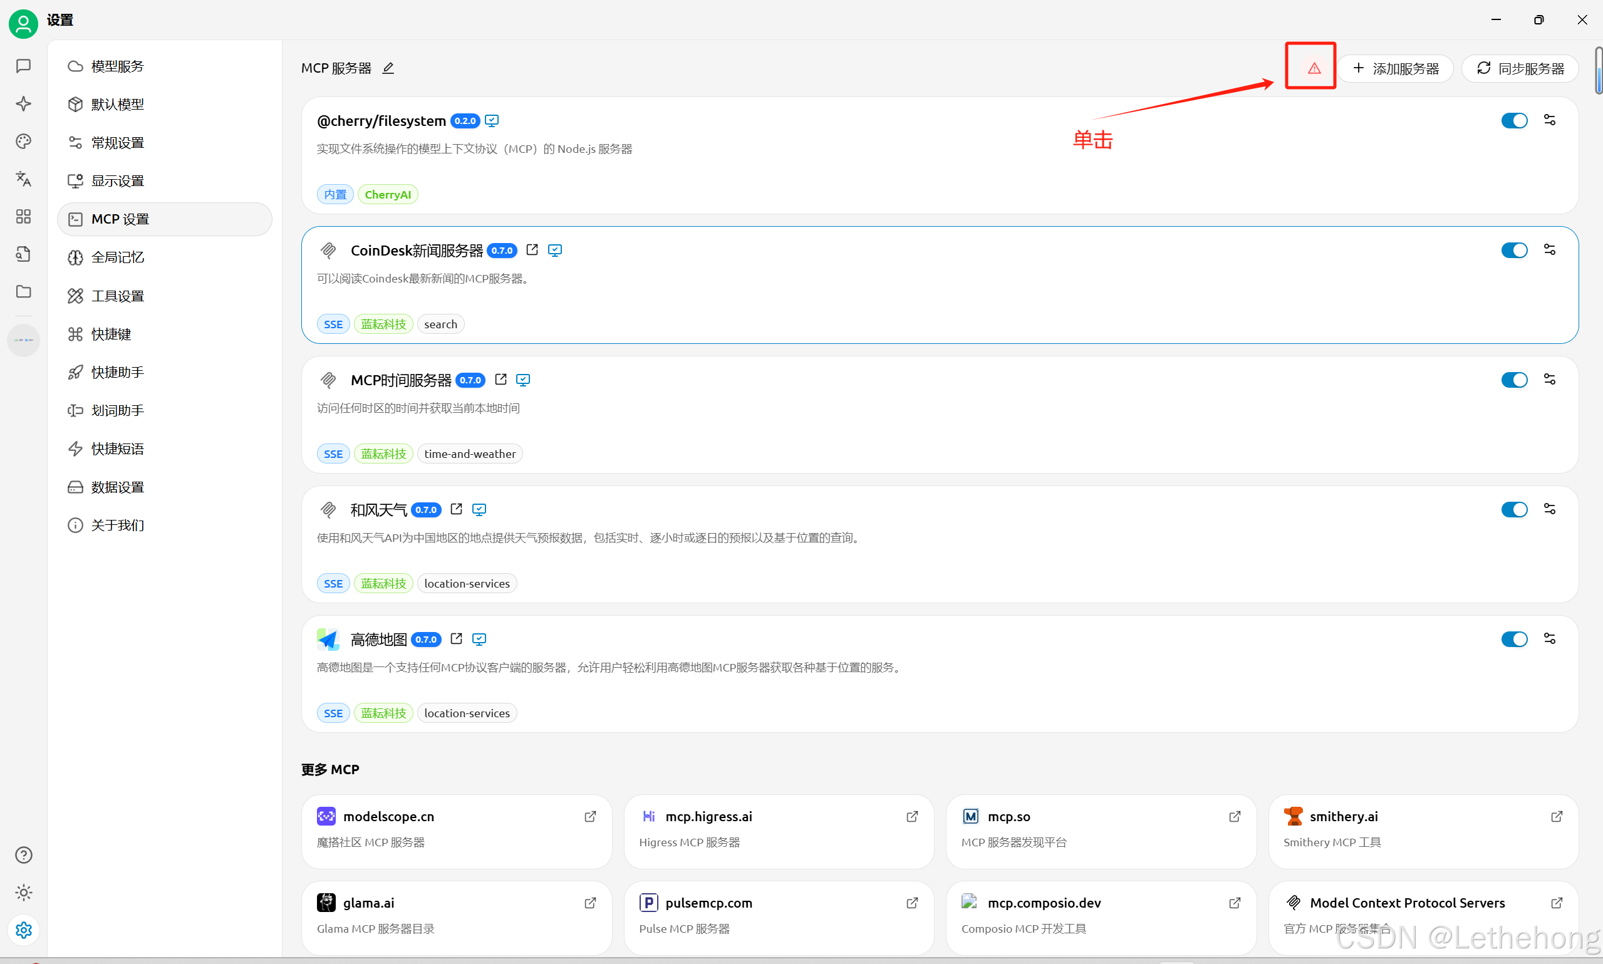Open external link icon of 高德地图
The height and width of the screenshot is (964, 1603).
457,638
